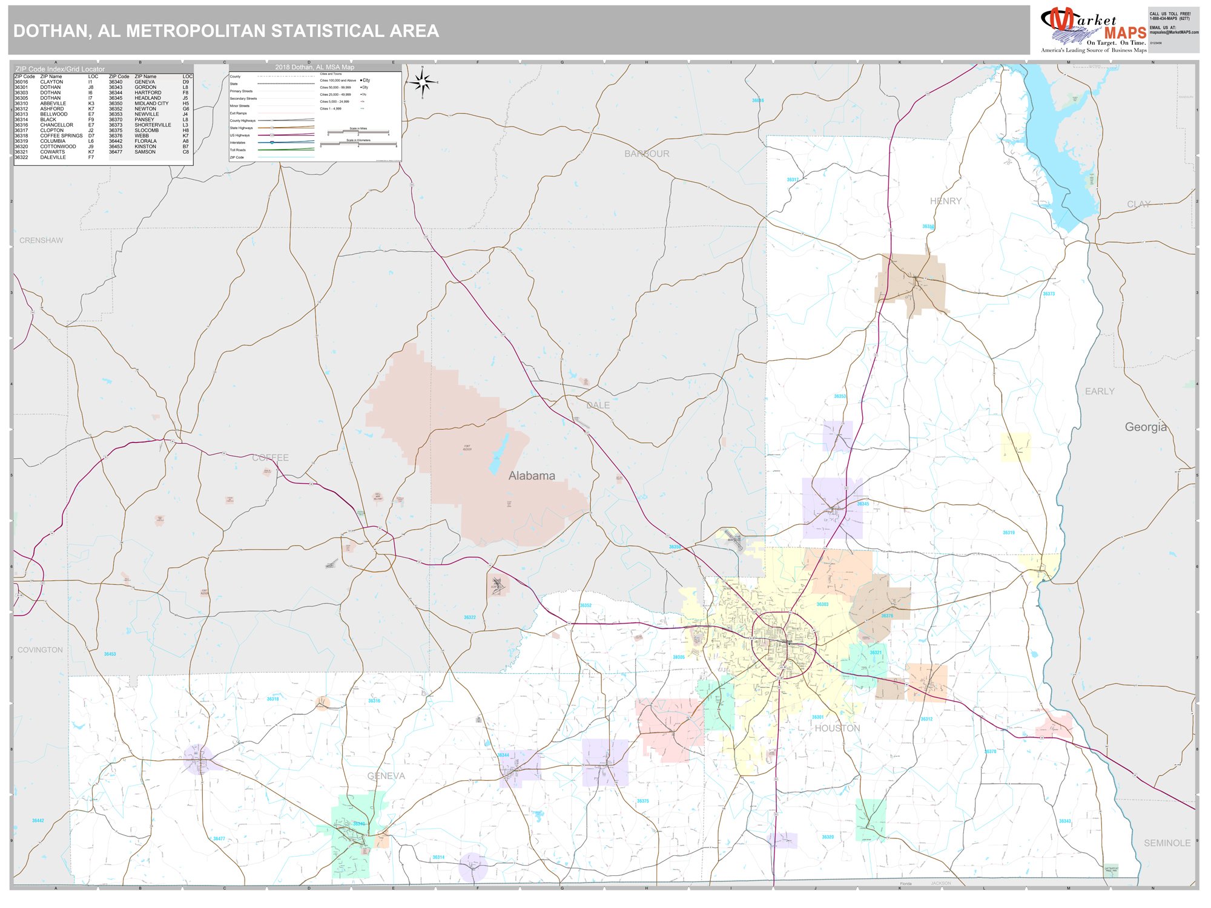Click the mapsales@MarketMAPS.com email address

click(1173, 33)
